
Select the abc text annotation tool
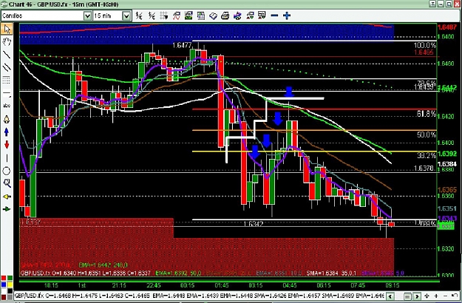tap(7, 106)
